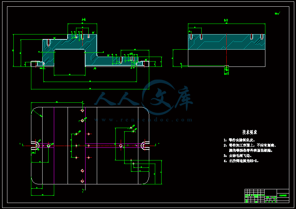Select note 4: 未注铸造圆角R3-5
The width and height of the screenshot is (296, 209).
241,161
